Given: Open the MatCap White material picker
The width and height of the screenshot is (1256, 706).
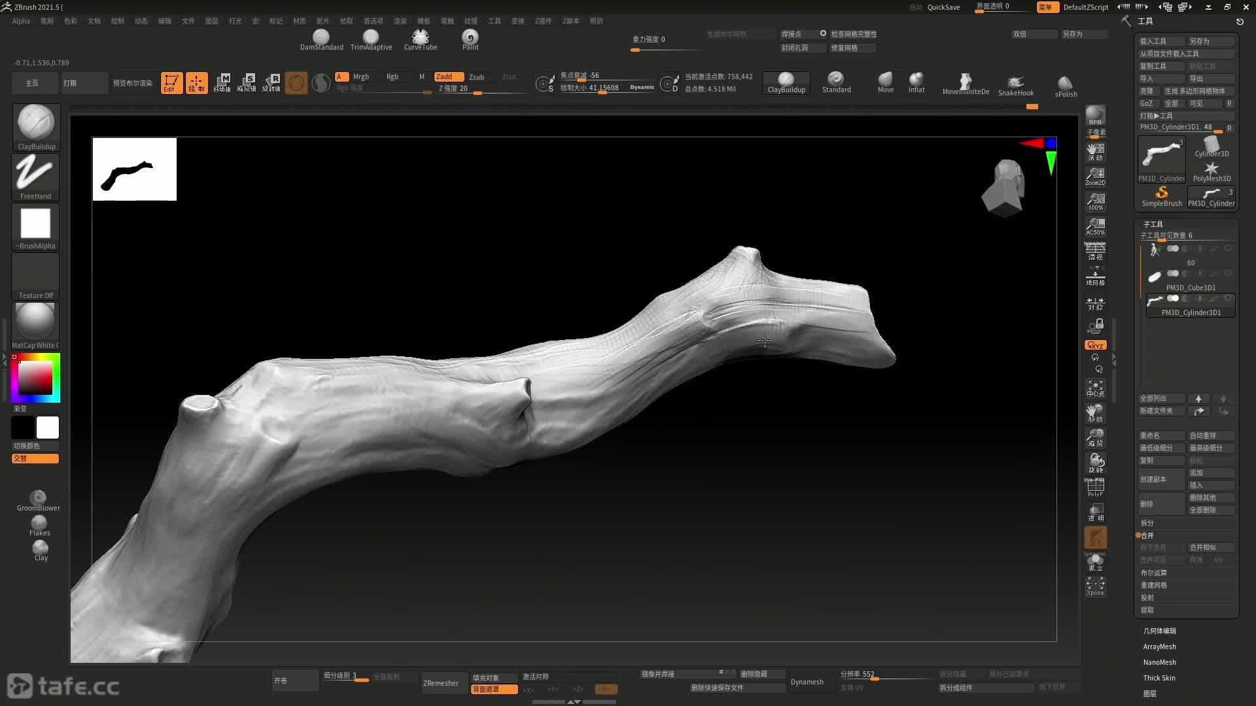Looking at the screenshot, I should point(35,326).
